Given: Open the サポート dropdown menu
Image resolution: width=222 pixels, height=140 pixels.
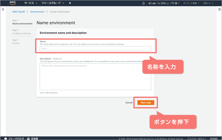Looking at the screenshot, I should click(208, 3).
